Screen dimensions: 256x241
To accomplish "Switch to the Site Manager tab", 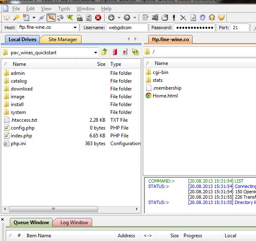I will point(63,39).
